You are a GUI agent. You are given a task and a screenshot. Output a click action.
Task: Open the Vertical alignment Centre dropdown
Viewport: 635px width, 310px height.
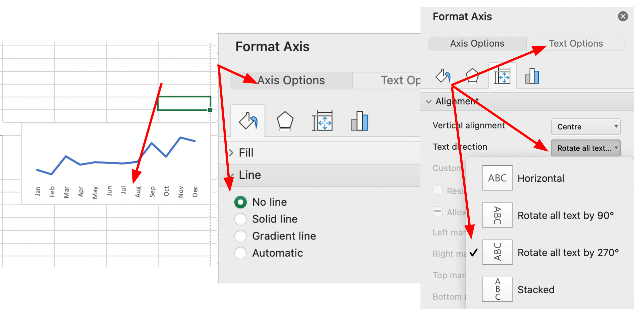click(585, 127)
